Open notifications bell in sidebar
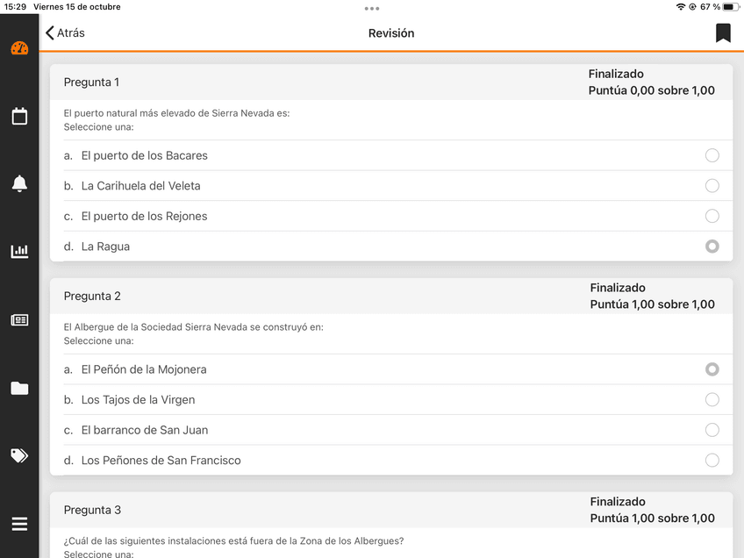The height and width of the screenshot is (558, 744). pos(19,183)
